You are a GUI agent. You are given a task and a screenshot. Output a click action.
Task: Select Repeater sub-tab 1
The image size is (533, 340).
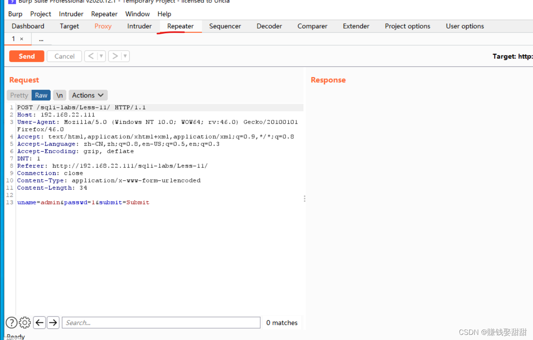coord(13,39)
